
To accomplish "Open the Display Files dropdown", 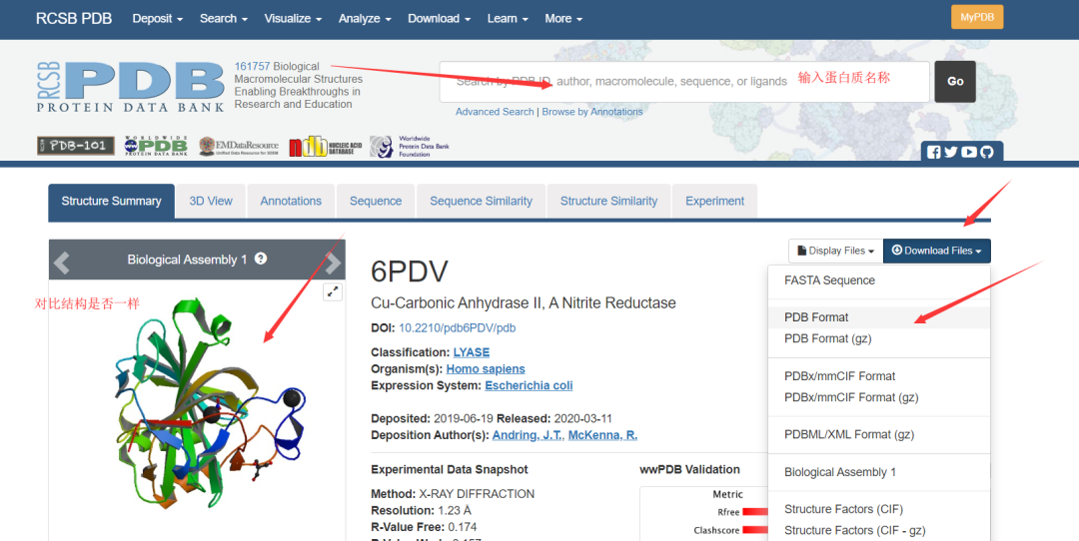I will click(x=835, y=251).
